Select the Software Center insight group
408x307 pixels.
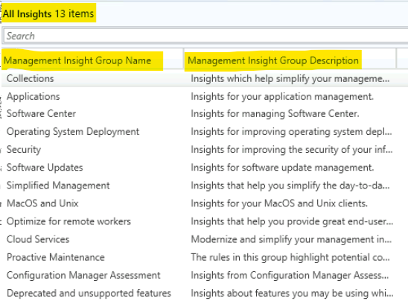pos(42,114)
